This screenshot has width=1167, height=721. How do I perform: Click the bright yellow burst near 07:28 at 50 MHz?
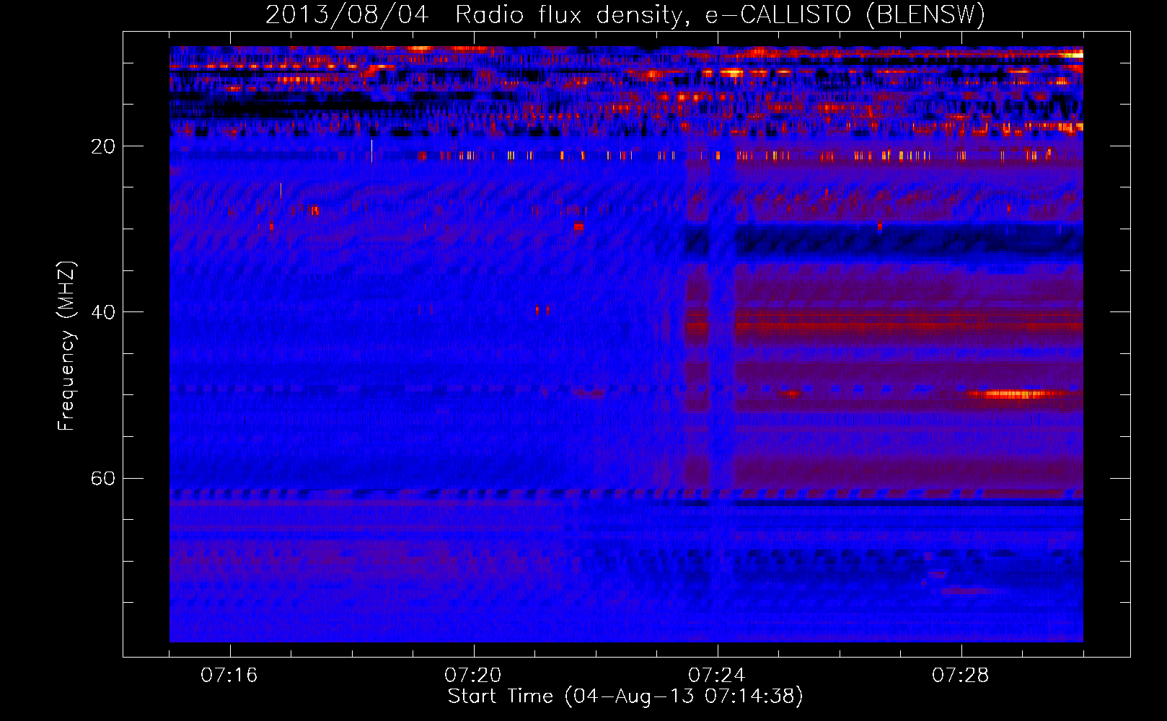(1016, 394)
